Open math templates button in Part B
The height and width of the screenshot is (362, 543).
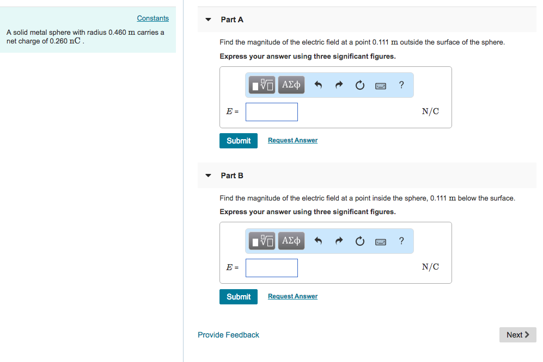pos(263,241)
